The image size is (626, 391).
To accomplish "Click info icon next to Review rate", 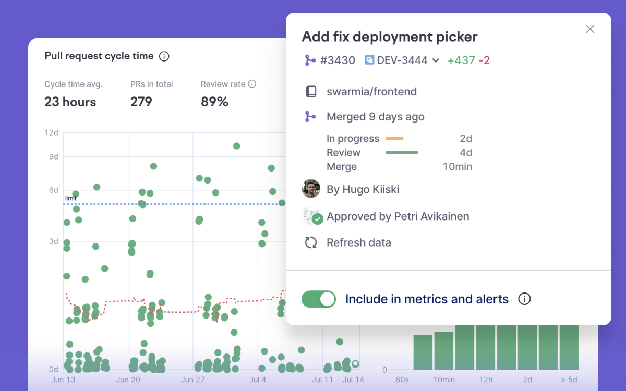I will click(x=252, y=84).
